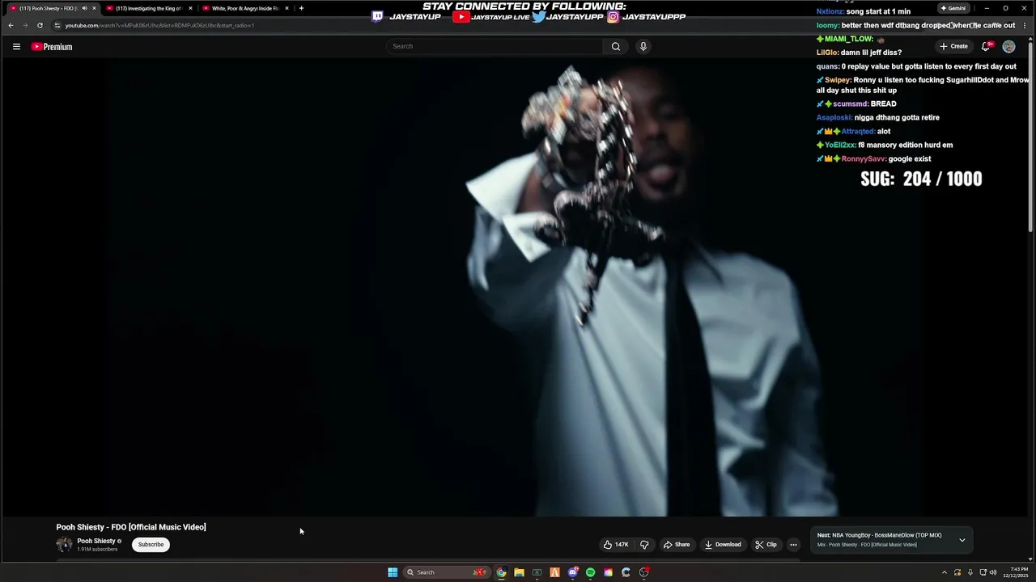Open Xbox app from the taskbar

tap(537, 572)
